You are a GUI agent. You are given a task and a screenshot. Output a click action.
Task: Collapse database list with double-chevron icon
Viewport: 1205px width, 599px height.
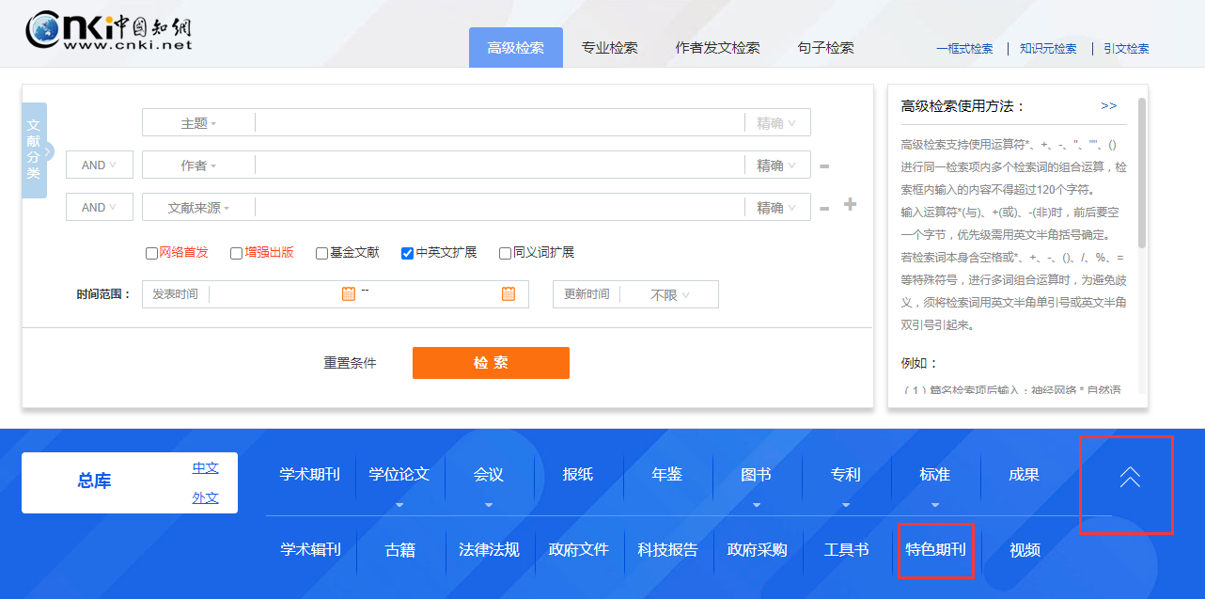1129,478
